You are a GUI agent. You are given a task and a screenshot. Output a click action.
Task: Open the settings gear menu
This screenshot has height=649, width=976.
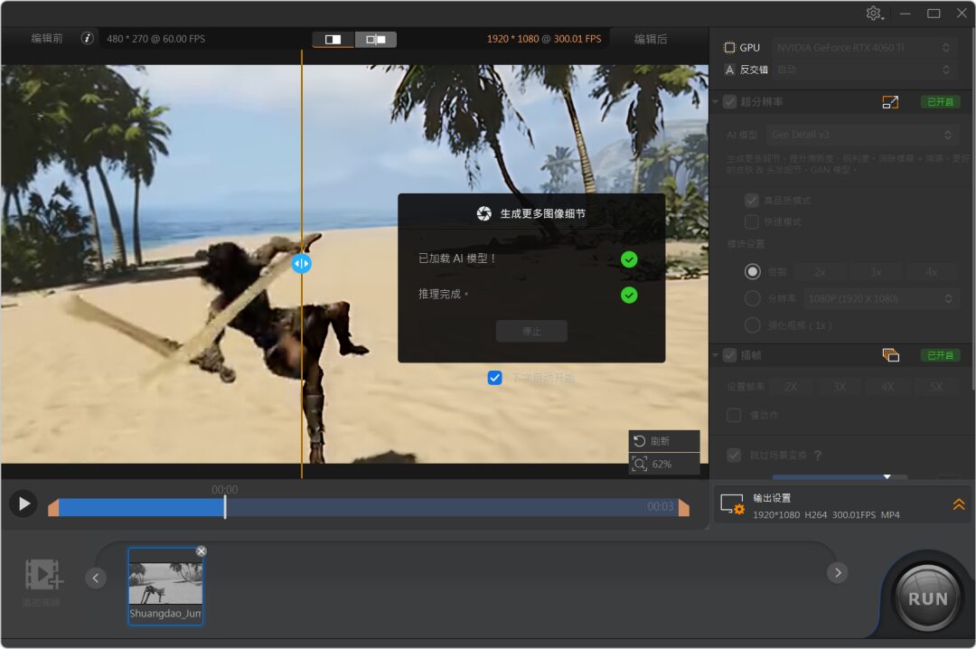(x=874, y=13)
